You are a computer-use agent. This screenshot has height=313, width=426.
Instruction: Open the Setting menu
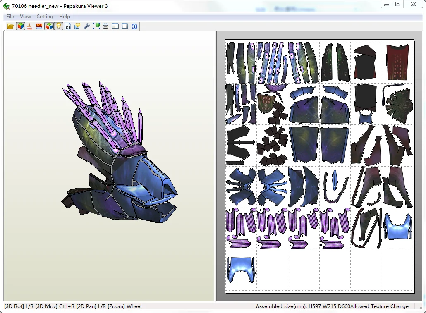pyautogui.click(x=45, y=16)
